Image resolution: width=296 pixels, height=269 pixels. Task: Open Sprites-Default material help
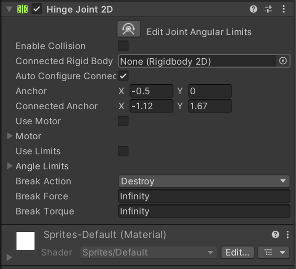tap(275, 234)
